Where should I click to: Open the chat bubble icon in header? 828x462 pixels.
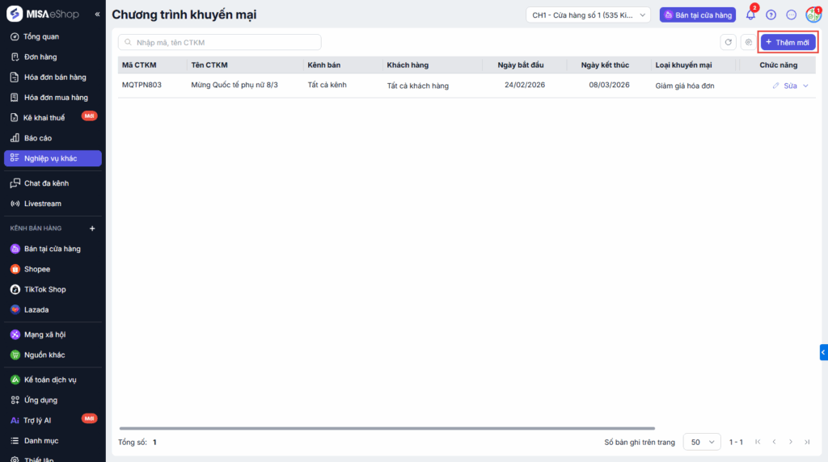click(791, 15)
